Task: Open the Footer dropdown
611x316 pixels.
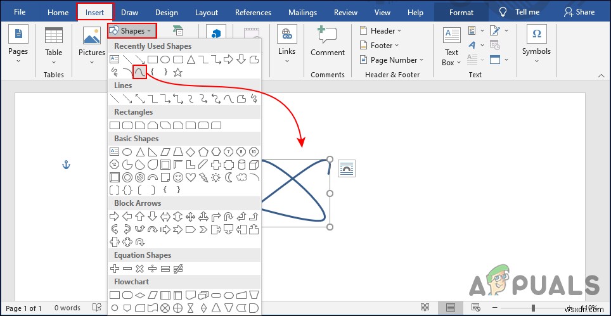Action: [380, 46]
